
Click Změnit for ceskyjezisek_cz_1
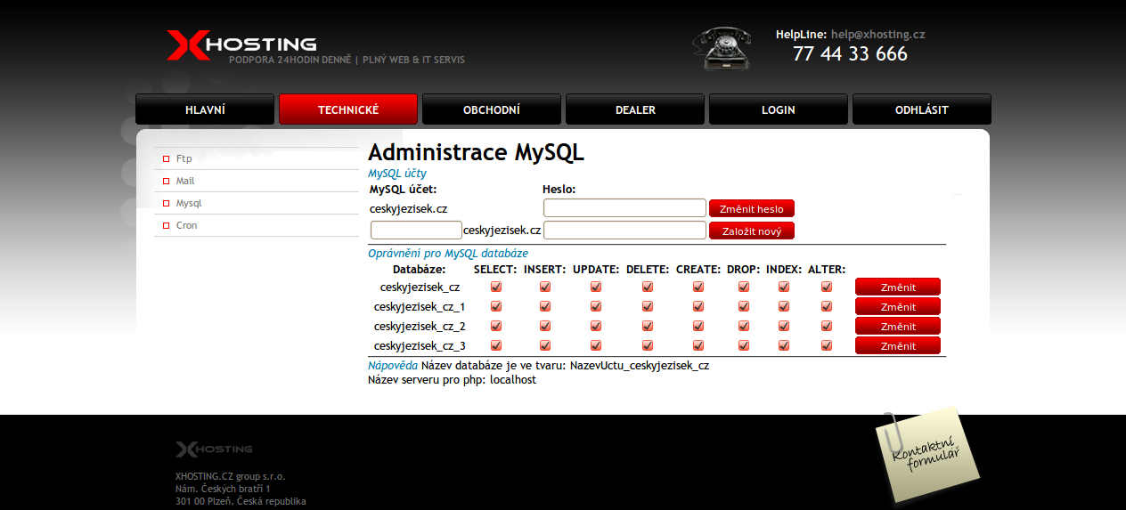click(x=898, y=306)
